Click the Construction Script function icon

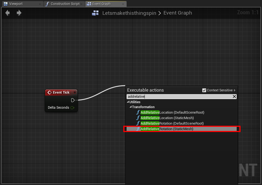click(x=47, y=4)
